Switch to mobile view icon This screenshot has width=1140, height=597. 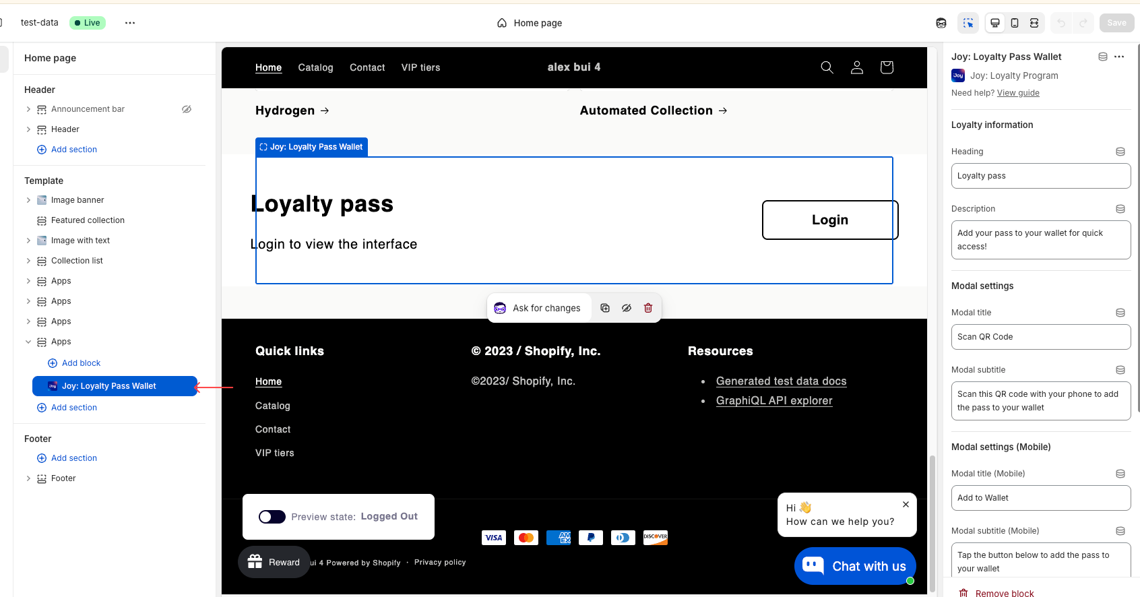pyautogui.click(x=1015, y=23)
